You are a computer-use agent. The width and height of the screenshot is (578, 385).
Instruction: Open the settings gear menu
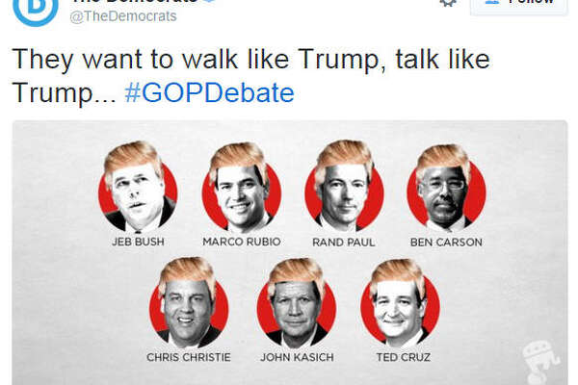coord(448,3)
